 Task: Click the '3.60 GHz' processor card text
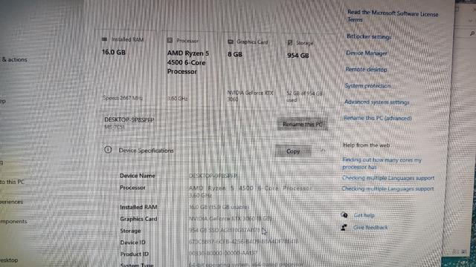tap(177, 99)
